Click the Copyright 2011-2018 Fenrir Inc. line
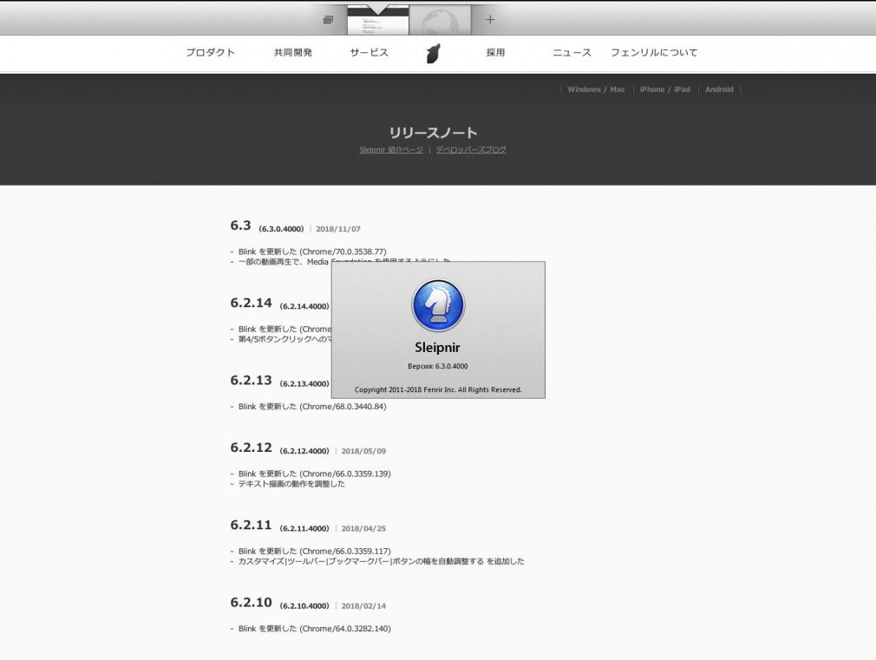The height and width of the screenshot is (660, 876). [438, 390]
